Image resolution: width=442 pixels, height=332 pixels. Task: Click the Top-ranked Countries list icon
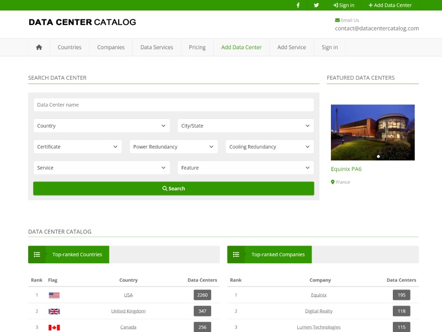coord(37,255)
